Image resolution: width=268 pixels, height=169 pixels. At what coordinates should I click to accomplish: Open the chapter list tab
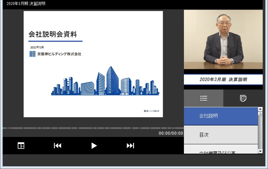204,98
